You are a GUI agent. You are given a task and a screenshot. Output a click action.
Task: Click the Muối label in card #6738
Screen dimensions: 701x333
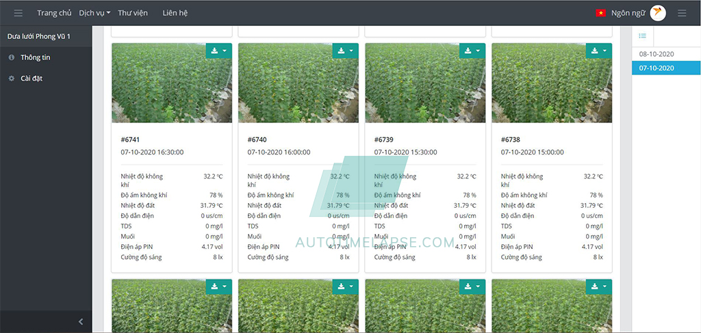pyautogui.click(x=508, y=237)
